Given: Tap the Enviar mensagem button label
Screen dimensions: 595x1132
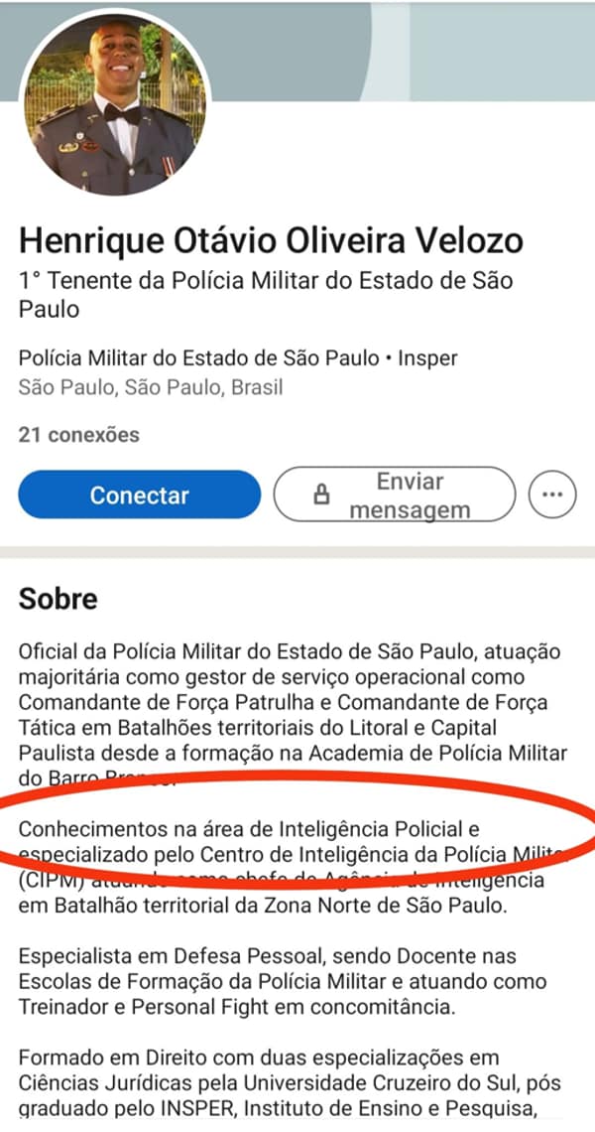Looking at the screenshot, I should point(410,495).
